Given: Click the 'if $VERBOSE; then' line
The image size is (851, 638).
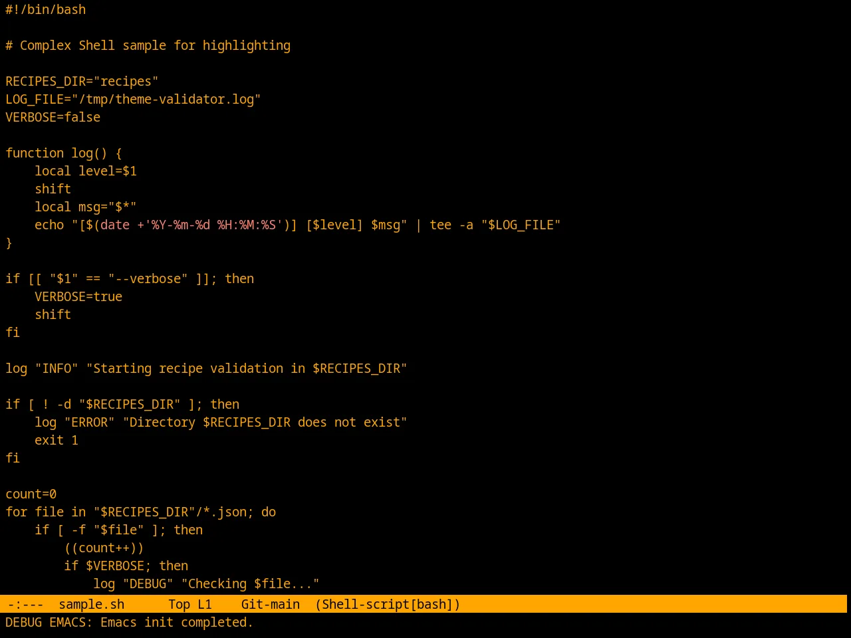Looking at the screenshot, I should point(126,566).
